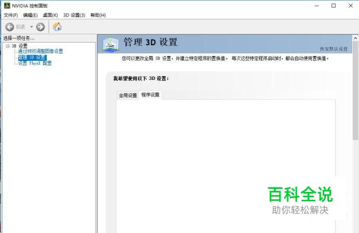This screenshot has width=359, height=233.
Task: Maximize the NVIDIA control panel window
Action: point(334,6)
